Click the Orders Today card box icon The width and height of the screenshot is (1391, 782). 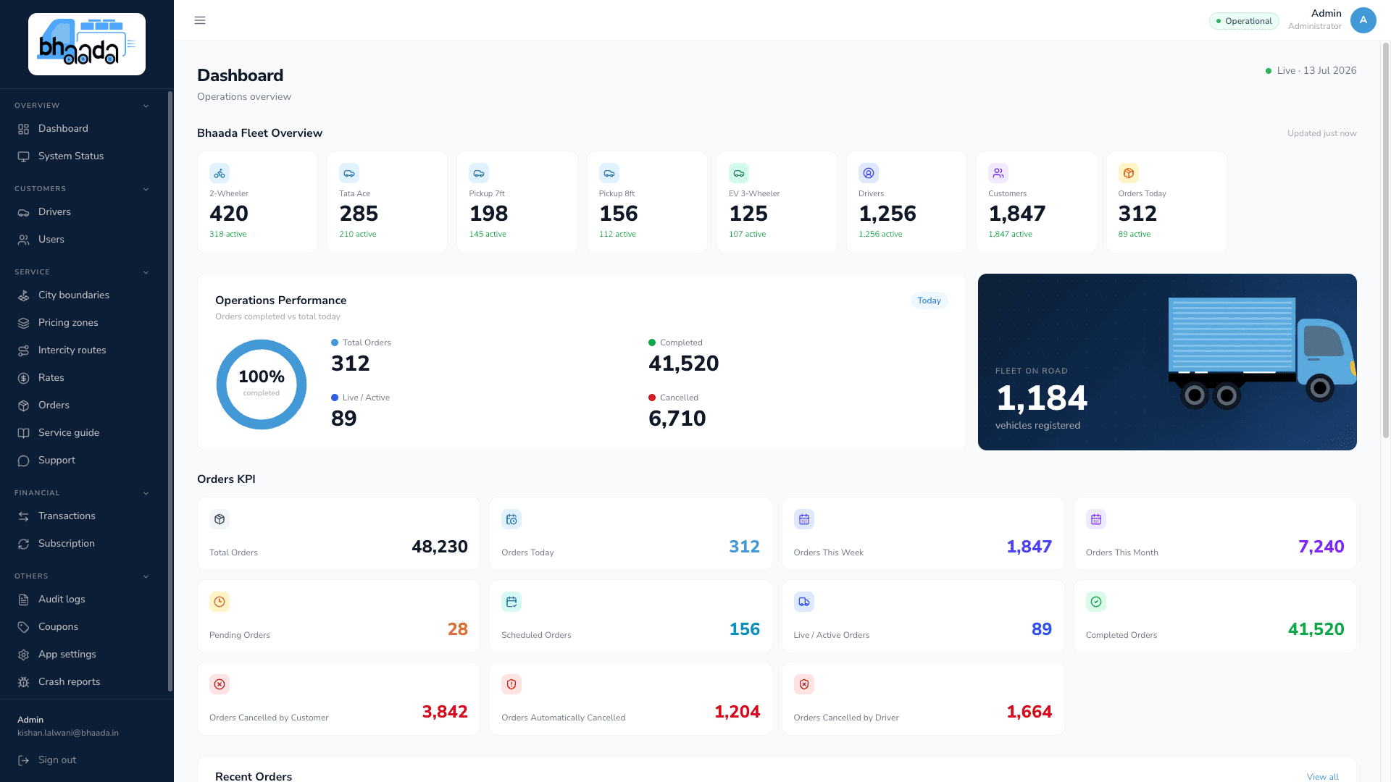[x=1129, y=173]
